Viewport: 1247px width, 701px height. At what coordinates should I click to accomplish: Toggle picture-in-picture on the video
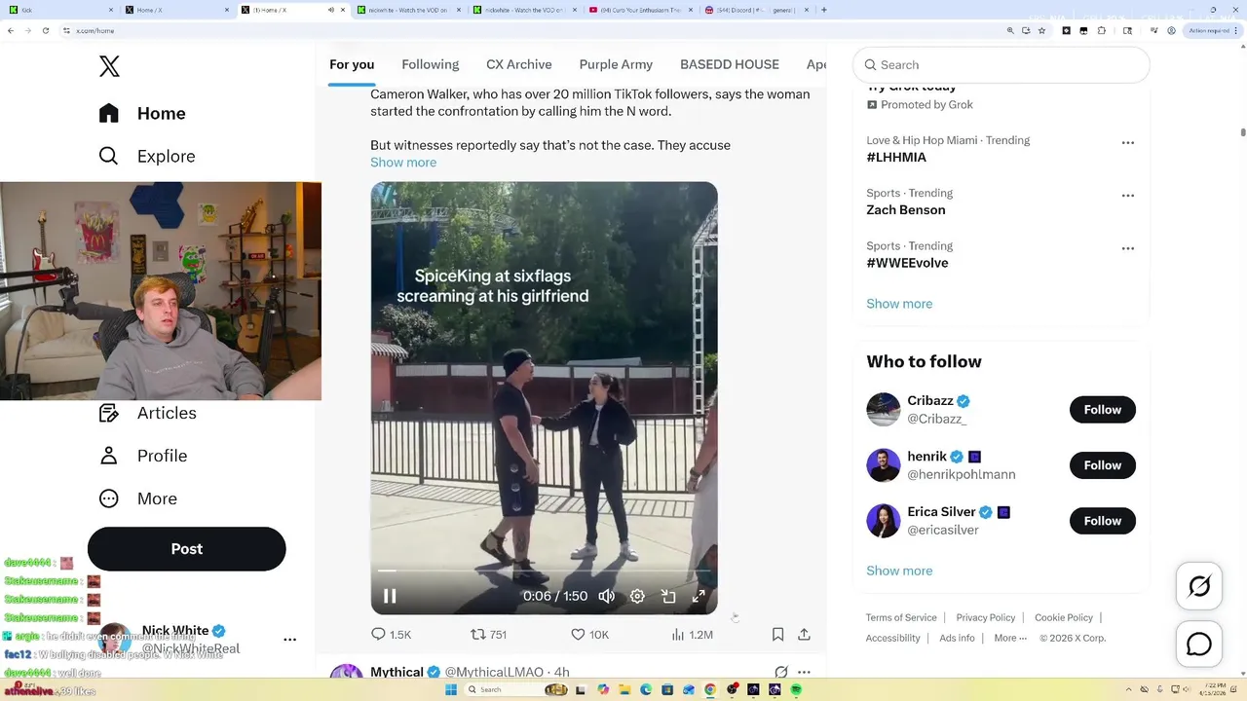668,596
